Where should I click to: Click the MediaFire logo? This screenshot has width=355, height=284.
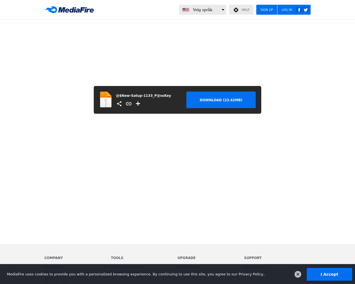[x=69, y=10]
